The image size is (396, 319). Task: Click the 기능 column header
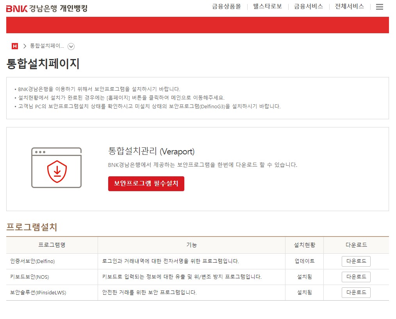click(191, 245)
